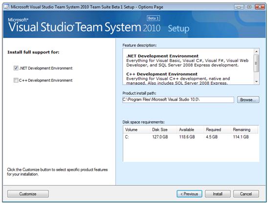Minimize the setup window
Image resolution: width=269 pixels, height=205 pixels.
pos(239,7)
